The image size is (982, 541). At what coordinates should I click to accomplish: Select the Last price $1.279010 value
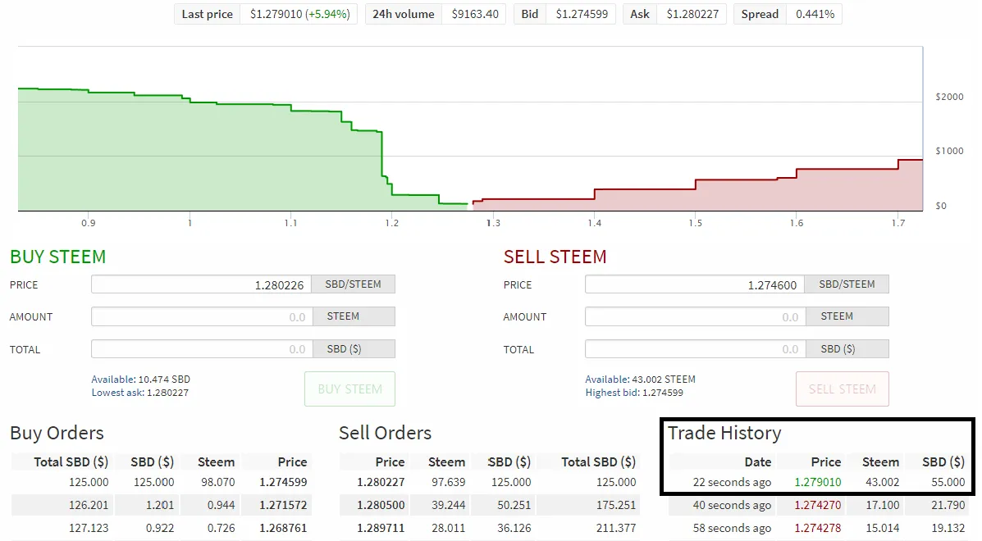(299, 14)
